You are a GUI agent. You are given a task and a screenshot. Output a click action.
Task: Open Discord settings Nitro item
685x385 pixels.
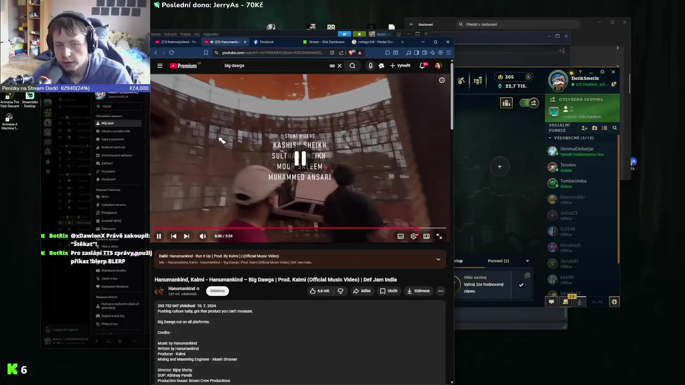pos(118,197)
